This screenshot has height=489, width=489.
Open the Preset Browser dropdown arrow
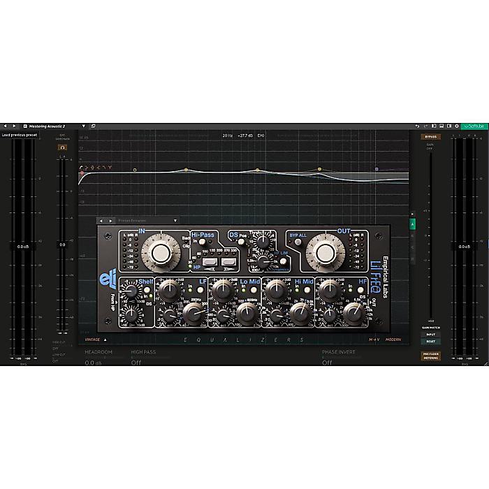pos(175,221)
